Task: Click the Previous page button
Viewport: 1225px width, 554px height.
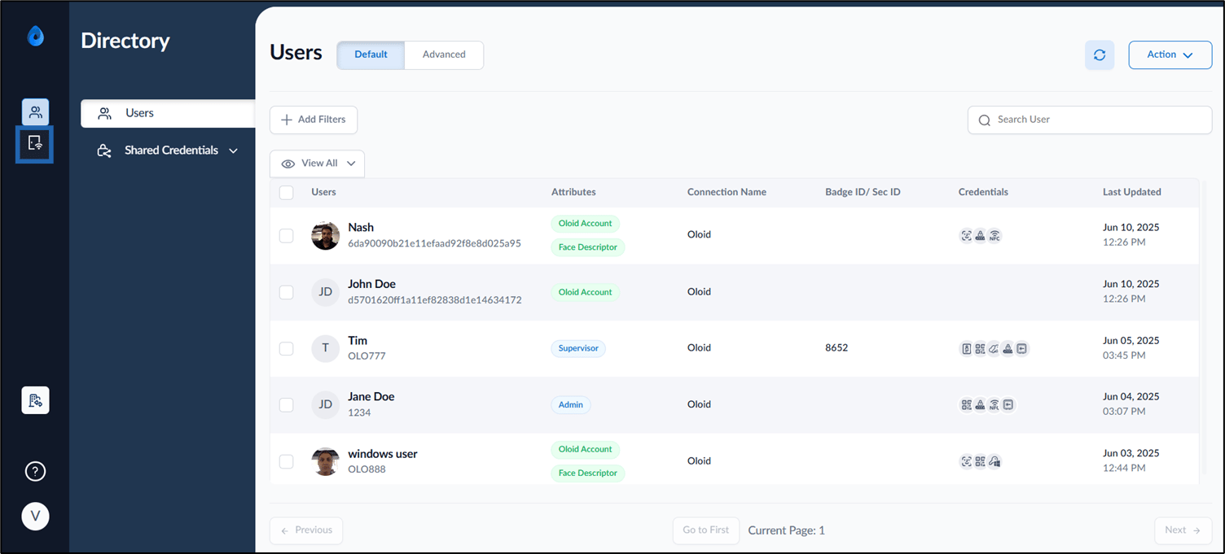Action: [306, 530]
